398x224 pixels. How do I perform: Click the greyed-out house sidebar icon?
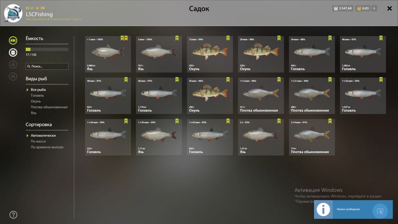13,76
